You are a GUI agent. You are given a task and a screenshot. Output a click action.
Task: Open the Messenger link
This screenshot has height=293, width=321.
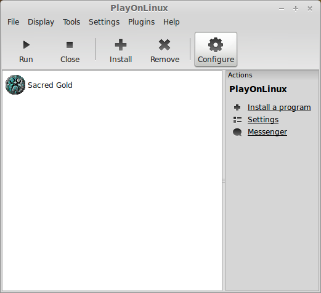tap(267, 132)
